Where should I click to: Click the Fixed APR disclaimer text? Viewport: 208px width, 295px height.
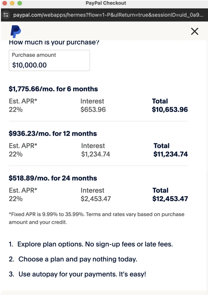pos(97,218)
